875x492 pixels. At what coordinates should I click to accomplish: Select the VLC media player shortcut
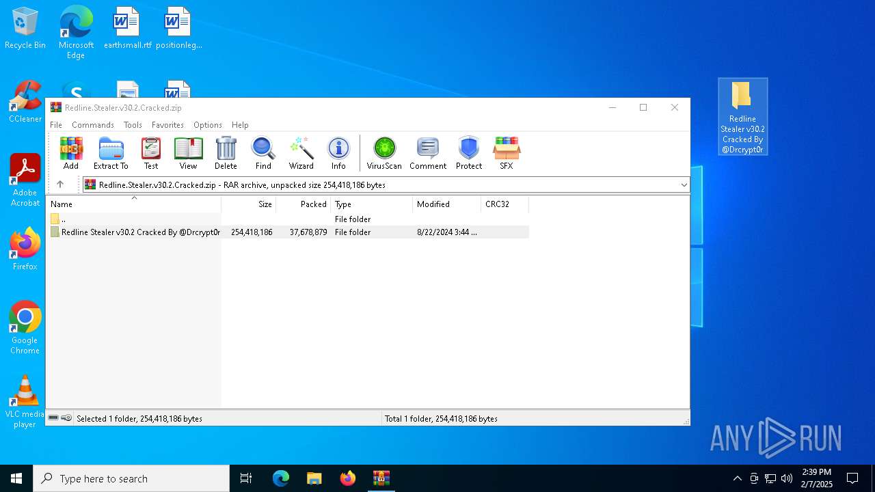25,402
